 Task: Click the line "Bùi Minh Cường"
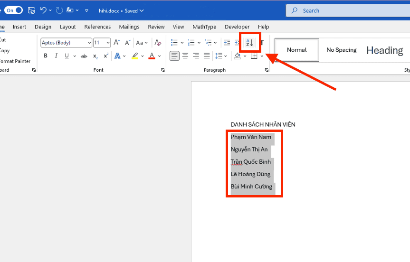pos(251,187)
